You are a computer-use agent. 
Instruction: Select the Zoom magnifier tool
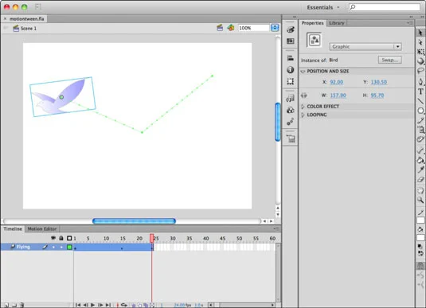[x=420, y=201]
